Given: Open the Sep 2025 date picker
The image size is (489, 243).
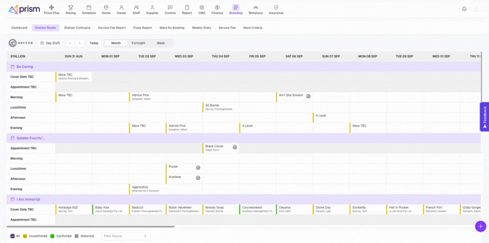Looking at the screenshot, I should click(50, 43).
